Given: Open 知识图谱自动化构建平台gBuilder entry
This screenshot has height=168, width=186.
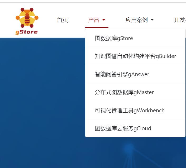Looking at the screenshot, I should tap(135, 56).
